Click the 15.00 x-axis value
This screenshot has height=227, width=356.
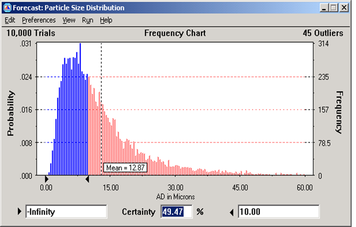[x=111, y=188]
